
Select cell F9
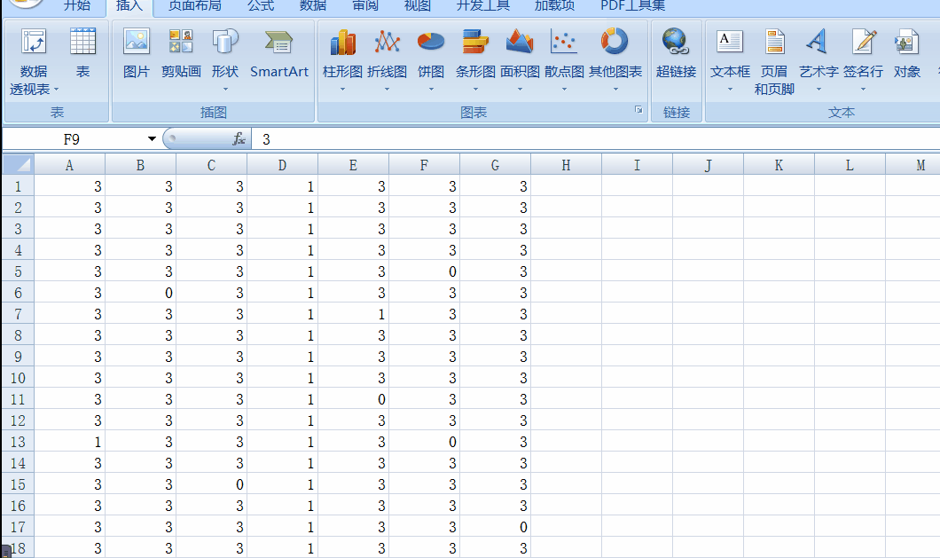425,357
